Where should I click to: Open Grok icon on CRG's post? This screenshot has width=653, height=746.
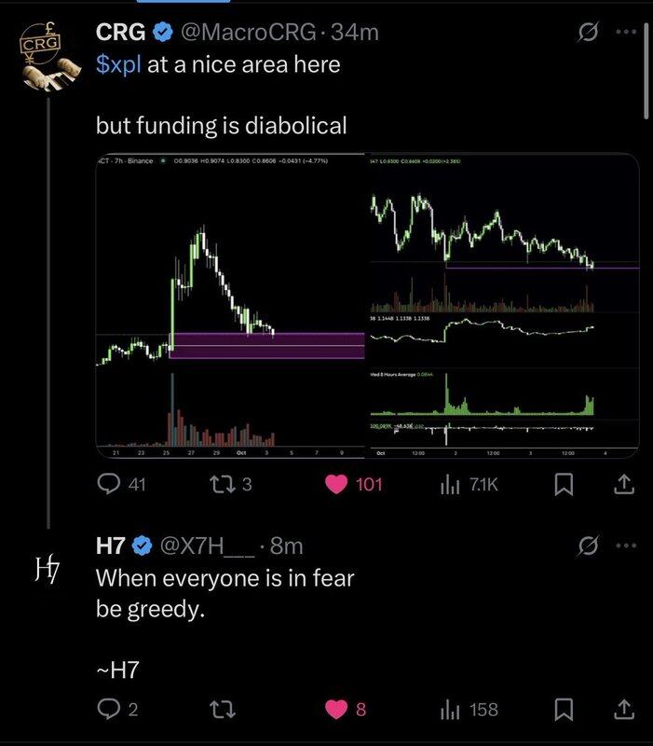[588, 34]
